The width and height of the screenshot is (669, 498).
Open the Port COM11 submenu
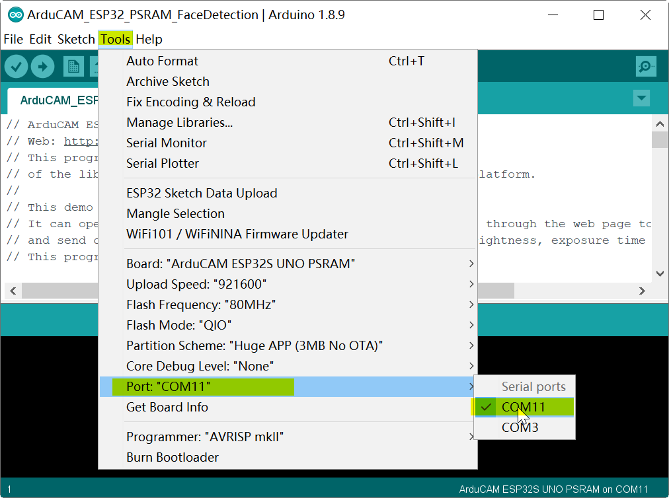(288, 387)
